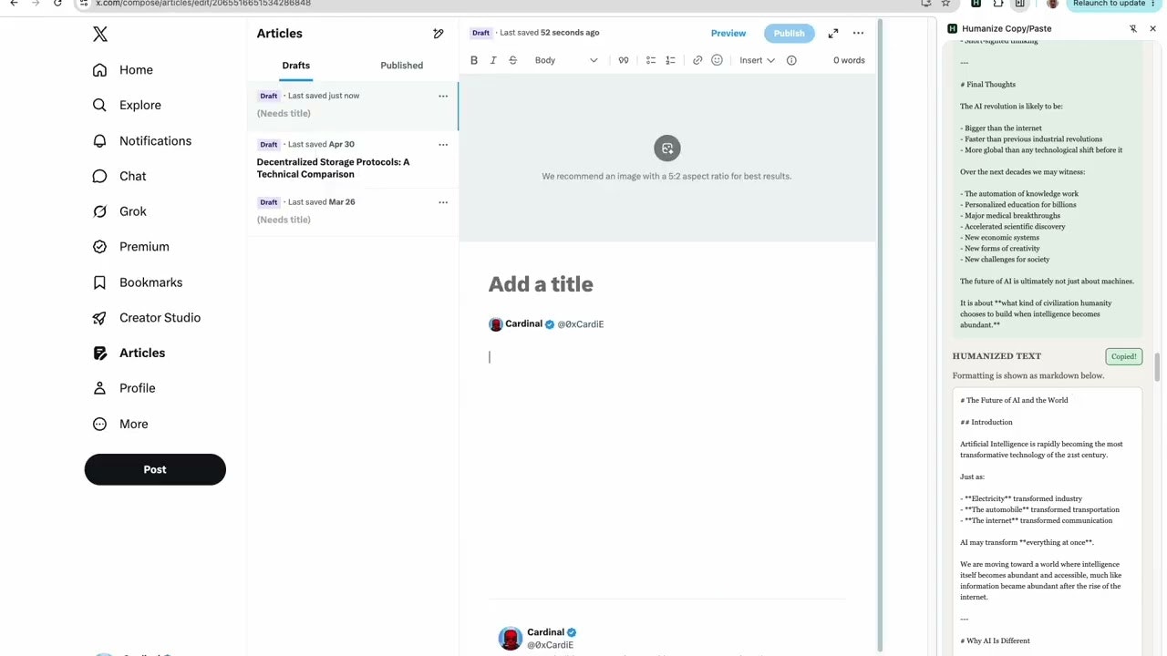Click the black Post button
The image size is (1167, 656).
155,469
